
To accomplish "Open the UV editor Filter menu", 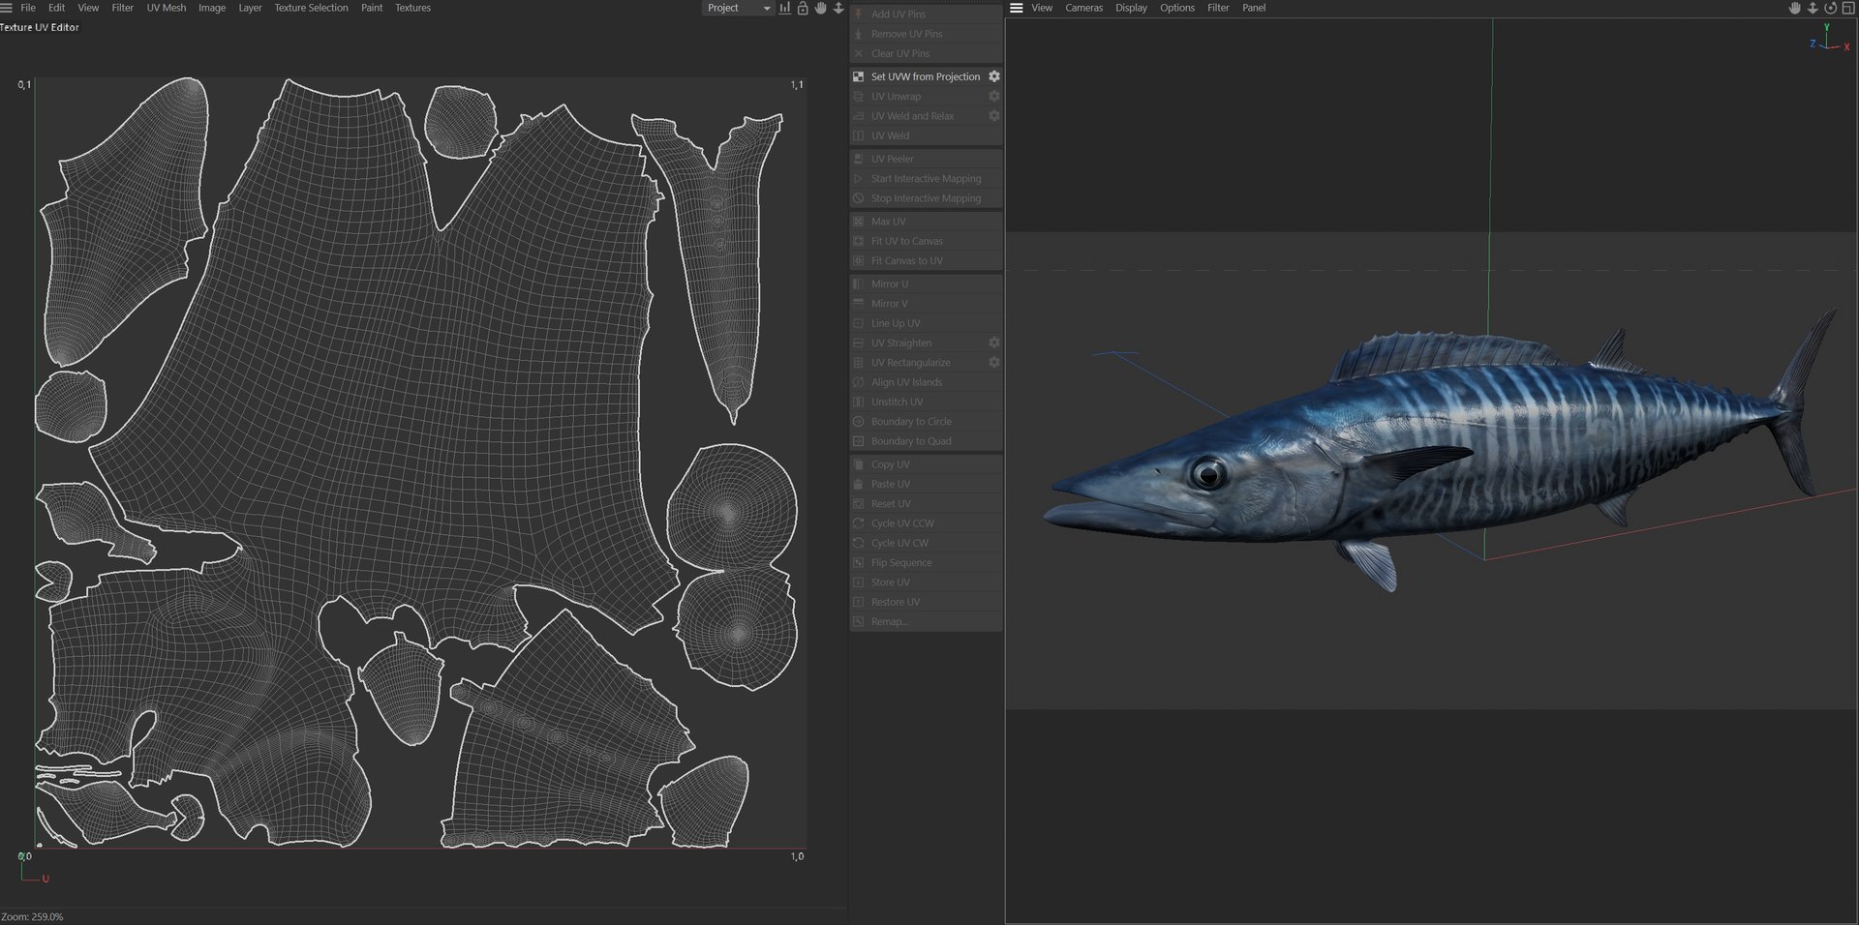I will pyautogui.click(x=123, y=8).
